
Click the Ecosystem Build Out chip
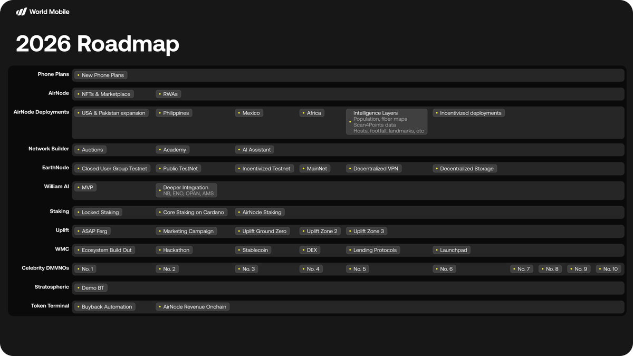(x=104, y=251)
